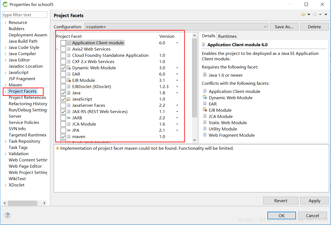Image resolution: width=331 pixels, height=225 pixels.
Task: Uncheck the maven facet checkbox
Action: click(63, 136)
